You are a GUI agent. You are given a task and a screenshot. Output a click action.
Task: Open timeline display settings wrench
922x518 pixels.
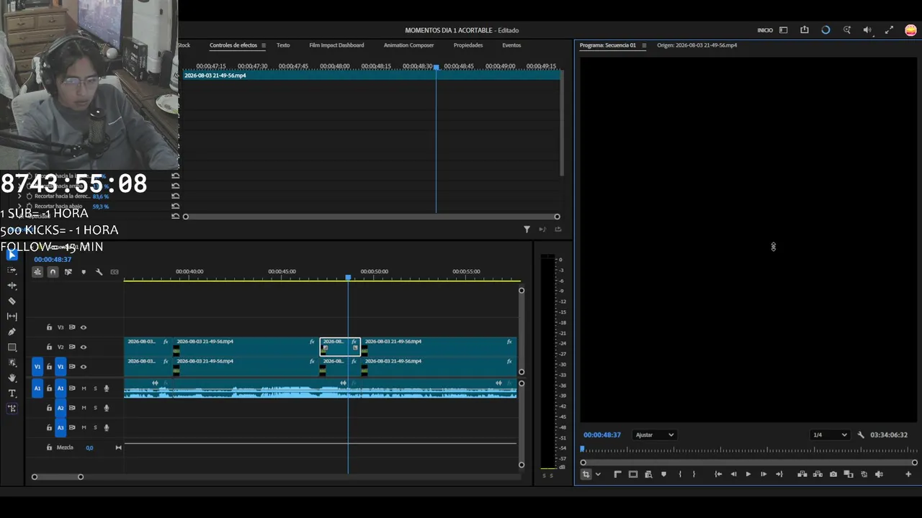tap(99, 272)
